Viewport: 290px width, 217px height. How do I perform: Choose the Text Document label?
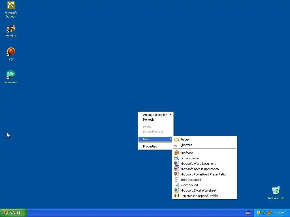(x=191, y=179)
